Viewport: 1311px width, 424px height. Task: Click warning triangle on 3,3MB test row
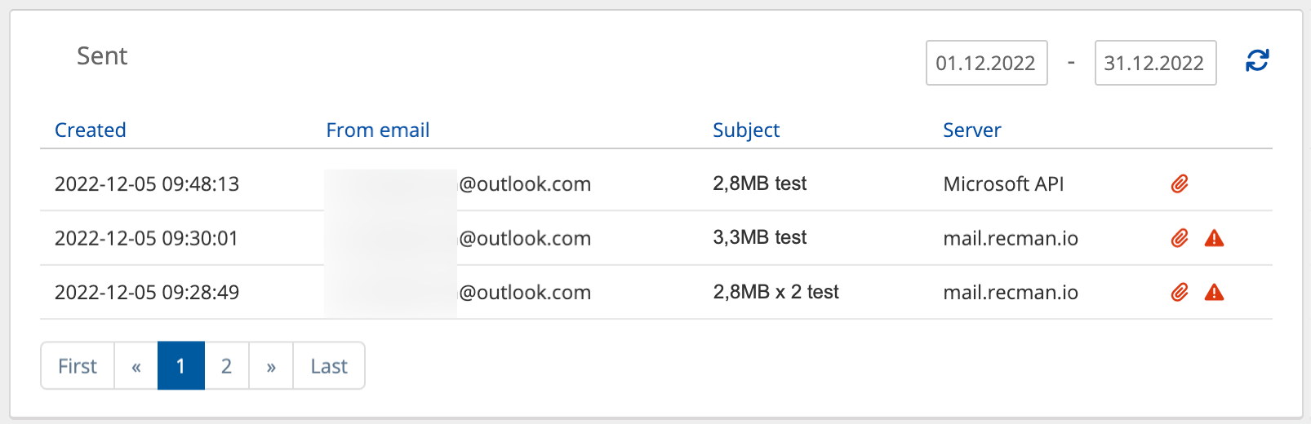[1214, 238]
